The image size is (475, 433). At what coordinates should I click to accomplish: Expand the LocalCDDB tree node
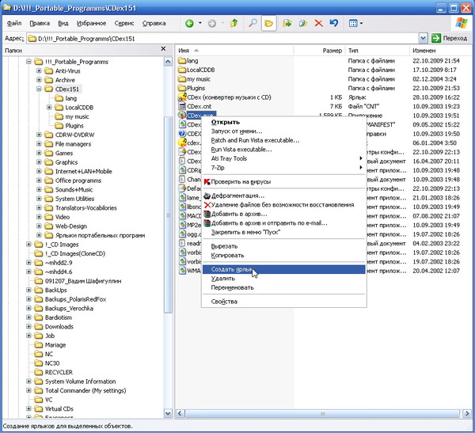pyautogui.click(x=49, y=108)
